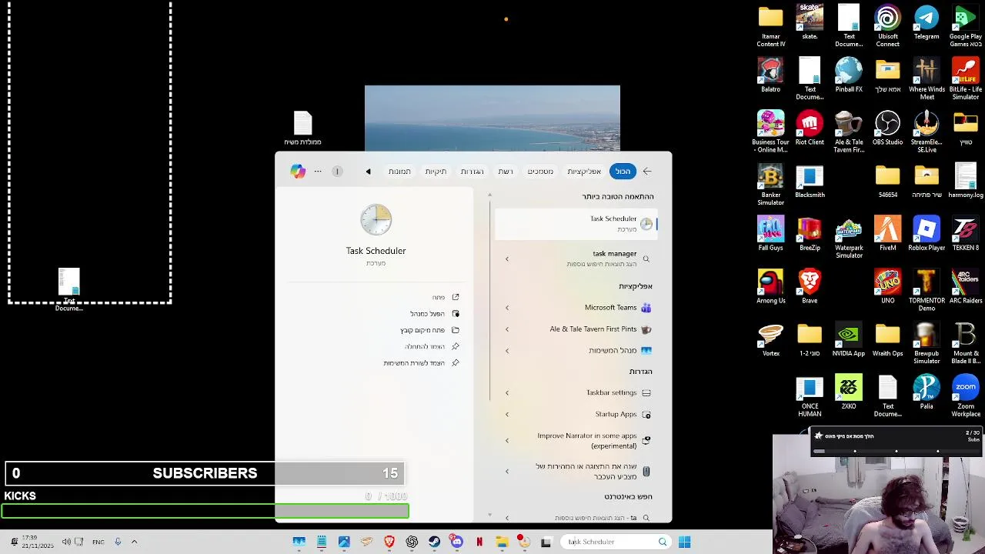Open FiveM desktop icon
This screenshot has height=554, width=985.
pos(887,234)
